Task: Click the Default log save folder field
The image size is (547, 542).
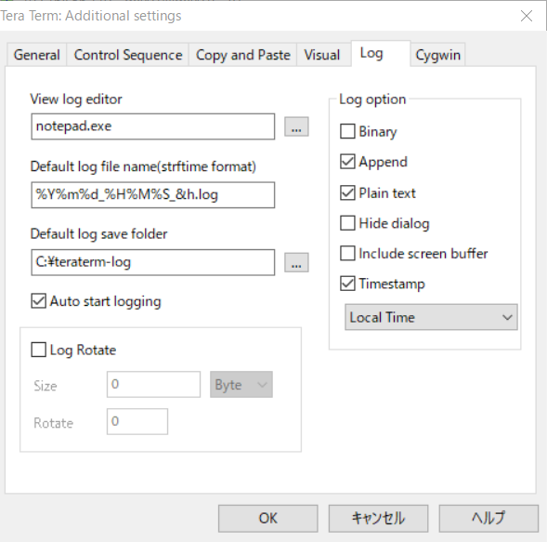Action: point(153,262)
